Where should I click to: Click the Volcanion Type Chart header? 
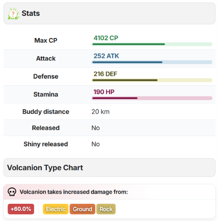coord(109,168)
